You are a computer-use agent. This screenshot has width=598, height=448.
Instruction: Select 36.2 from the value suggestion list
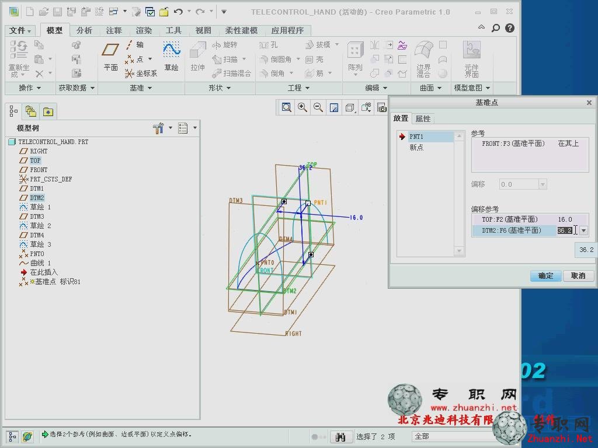coord(586,250)
